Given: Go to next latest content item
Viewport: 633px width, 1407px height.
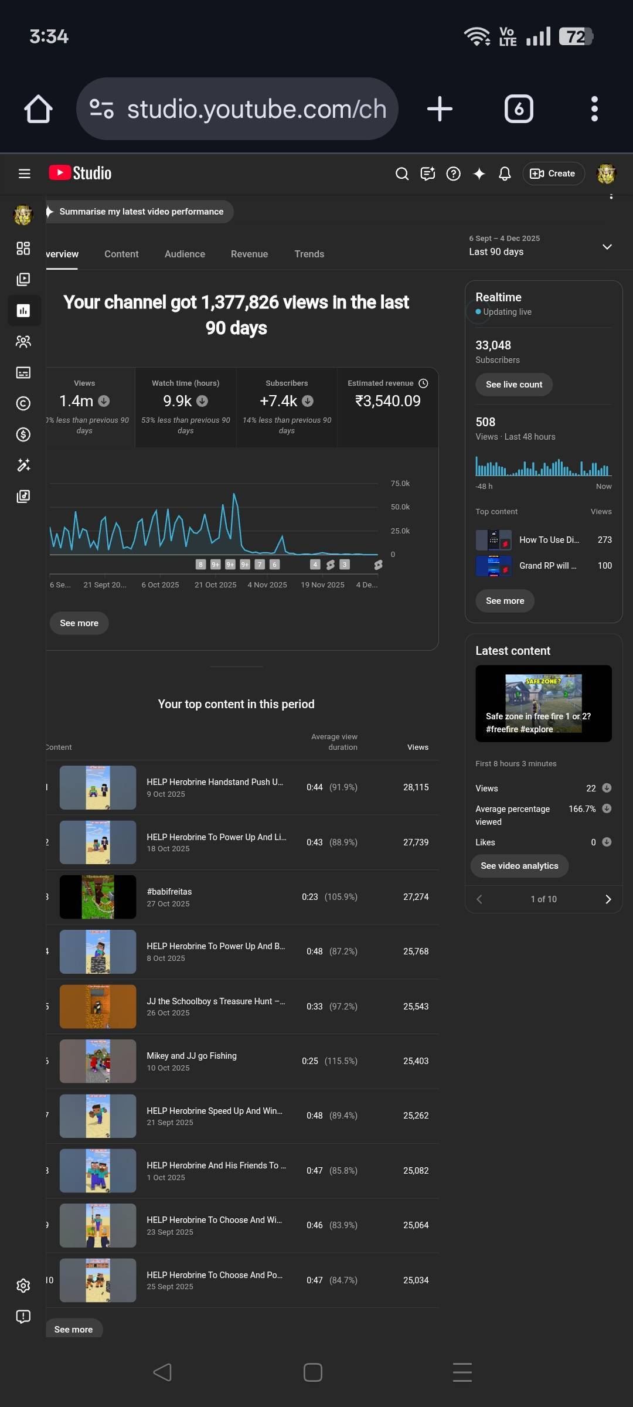Looking at the screenshot, I should coord(608,899).
